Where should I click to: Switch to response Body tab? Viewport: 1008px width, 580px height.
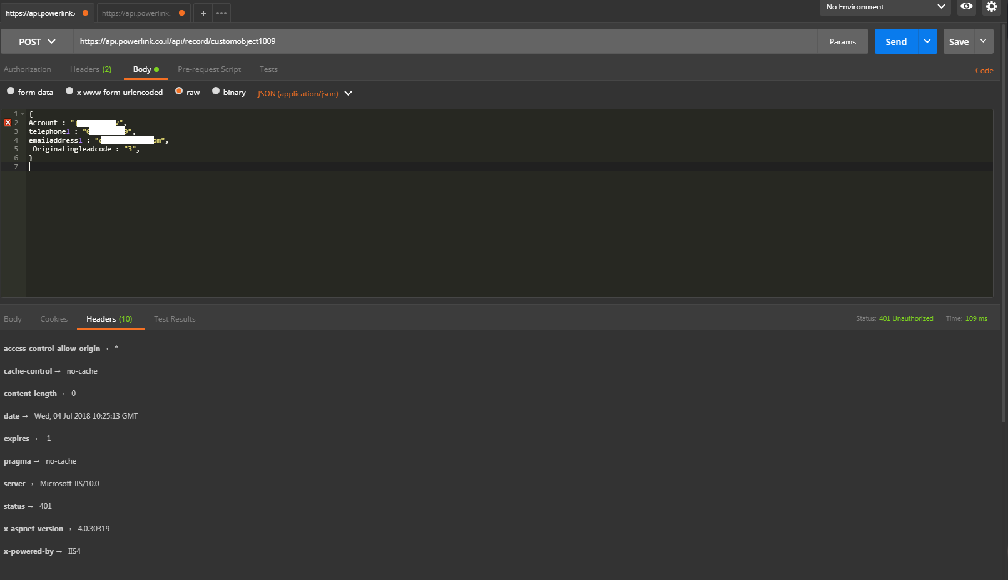point(13,319)
